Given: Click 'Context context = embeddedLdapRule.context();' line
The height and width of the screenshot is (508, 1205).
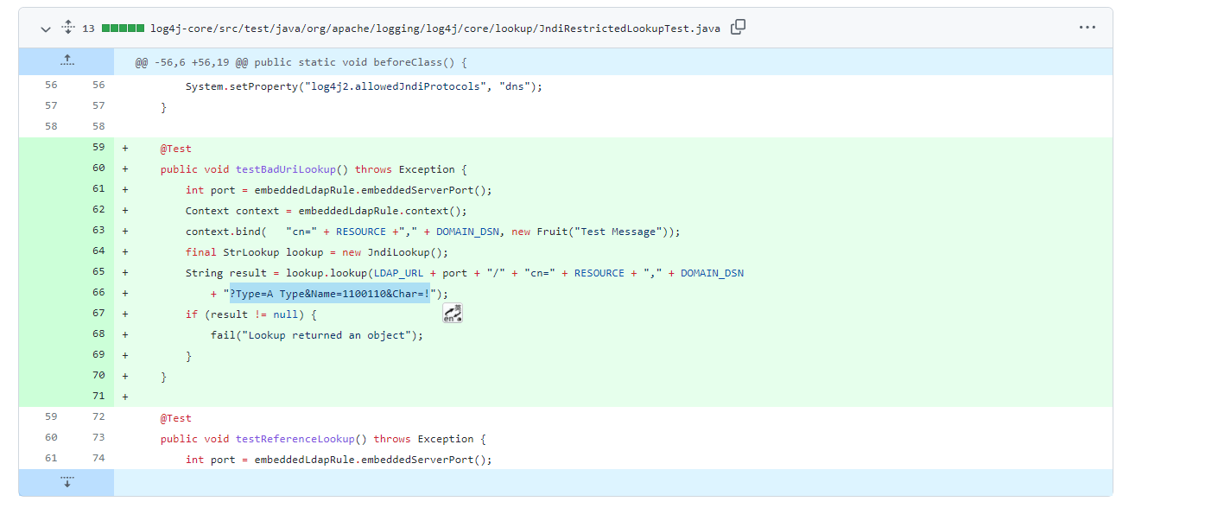Looking at the screenshot, I should click(327, 211).
